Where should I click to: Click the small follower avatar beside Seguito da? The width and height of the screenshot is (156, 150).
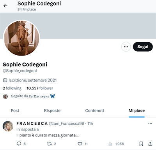[5, 96]
